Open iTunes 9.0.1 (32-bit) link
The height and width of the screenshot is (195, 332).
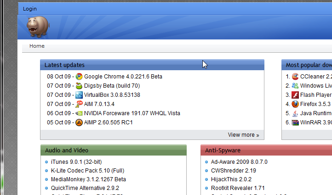point(76,162)
